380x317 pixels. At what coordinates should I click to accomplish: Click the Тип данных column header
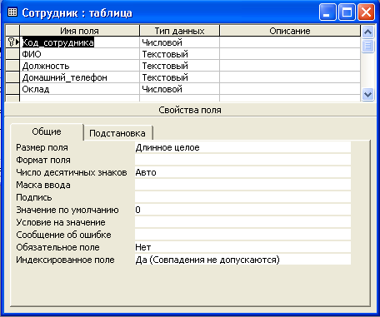(179, 31)
